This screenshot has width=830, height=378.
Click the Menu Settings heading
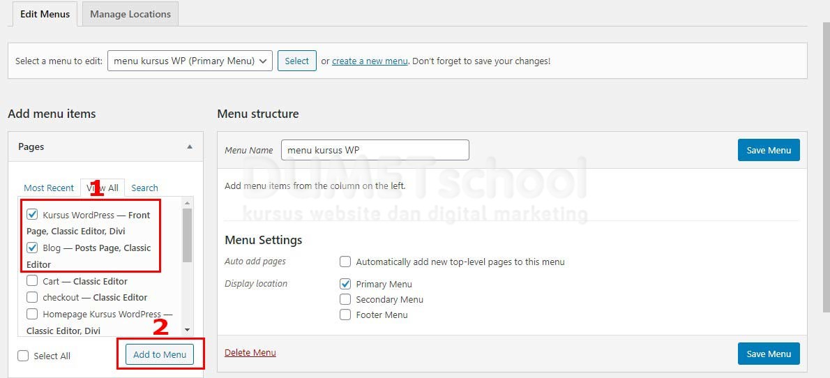pyautogui.click(x=264, y=240)
